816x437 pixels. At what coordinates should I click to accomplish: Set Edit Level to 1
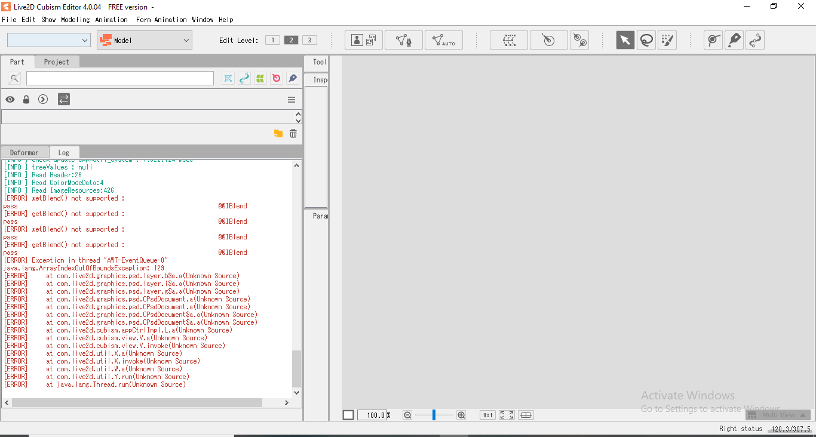pos(272,40)
